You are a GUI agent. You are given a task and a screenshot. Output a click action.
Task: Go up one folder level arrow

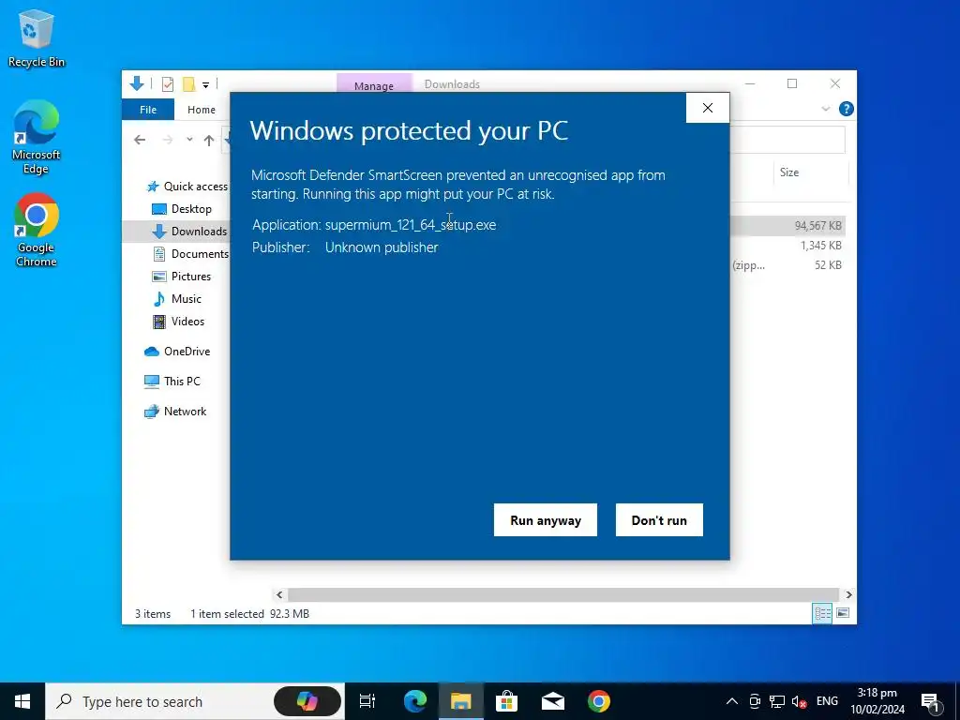point(209,141)
